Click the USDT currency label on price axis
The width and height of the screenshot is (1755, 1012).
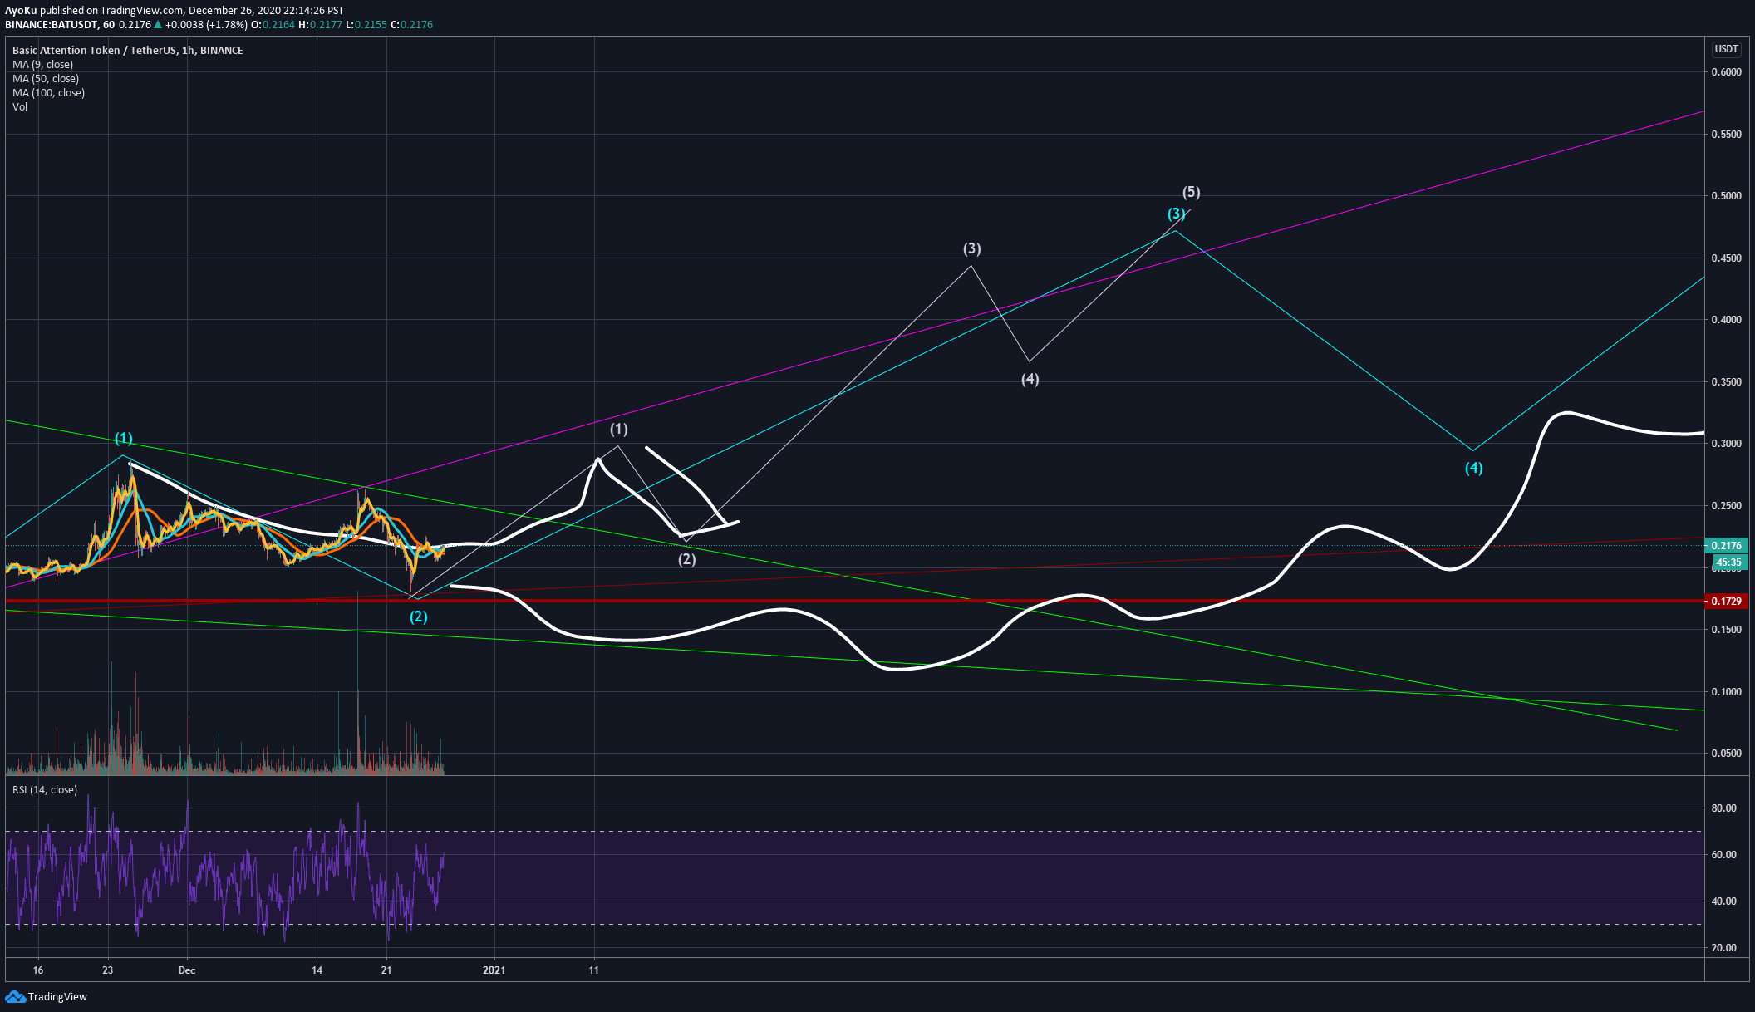tap(1726, 49)
